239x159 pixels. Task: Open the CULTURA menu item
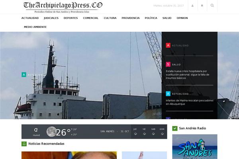point(110,18)
